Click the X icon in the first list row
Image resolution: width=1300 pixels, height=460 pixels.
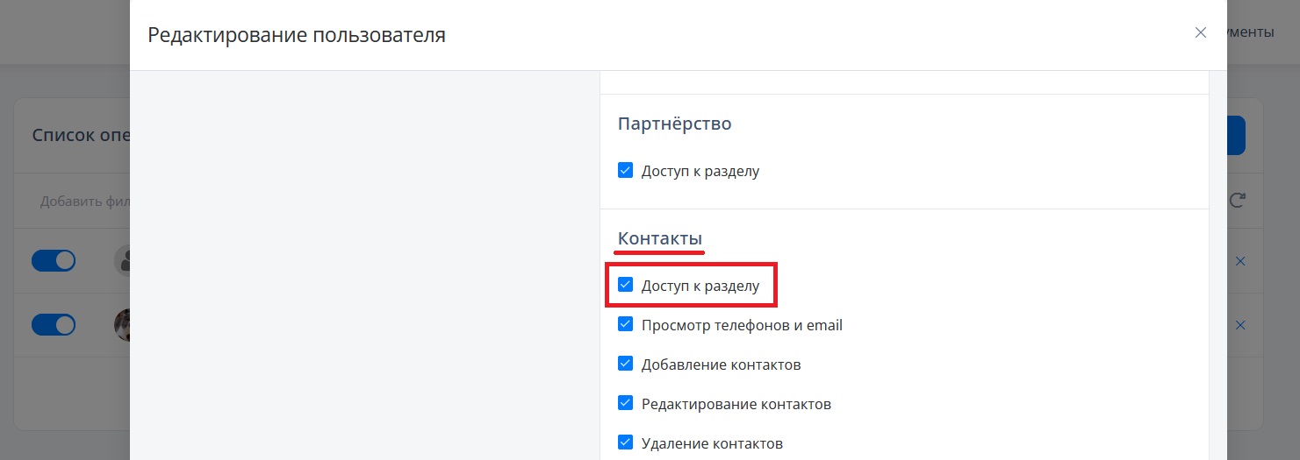(1240, 261)
